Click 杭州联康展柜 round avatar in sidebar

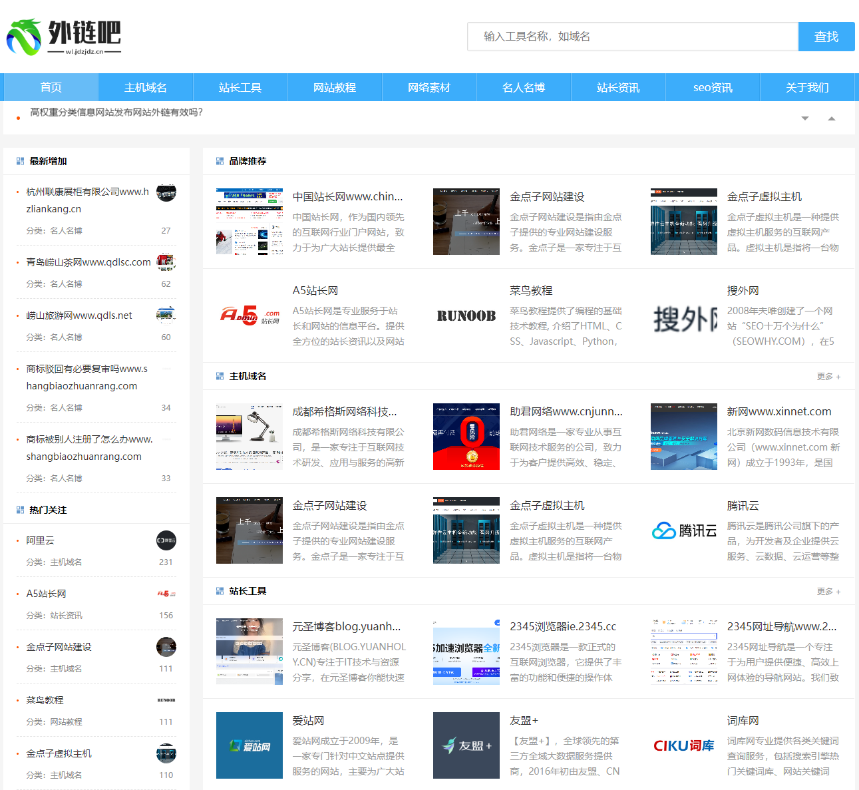click(166, 193)
